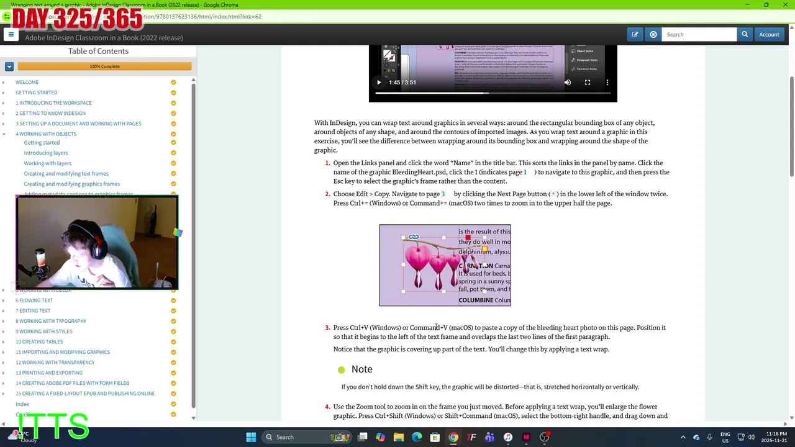The image size is (795, 447).
Task: Open the Getting started lesson
Action: click(x=42, y=143)
